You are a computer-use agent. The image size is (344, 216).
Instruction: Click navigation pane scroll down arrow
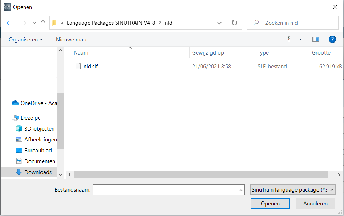point(61,175)
